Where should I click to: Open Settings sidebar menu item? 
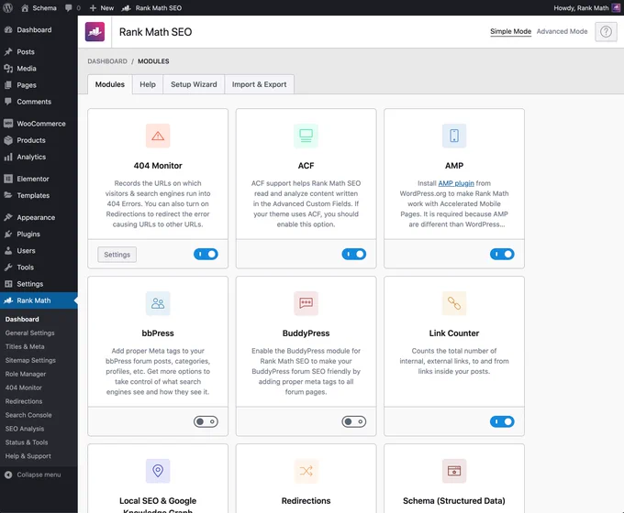[39, 284]
